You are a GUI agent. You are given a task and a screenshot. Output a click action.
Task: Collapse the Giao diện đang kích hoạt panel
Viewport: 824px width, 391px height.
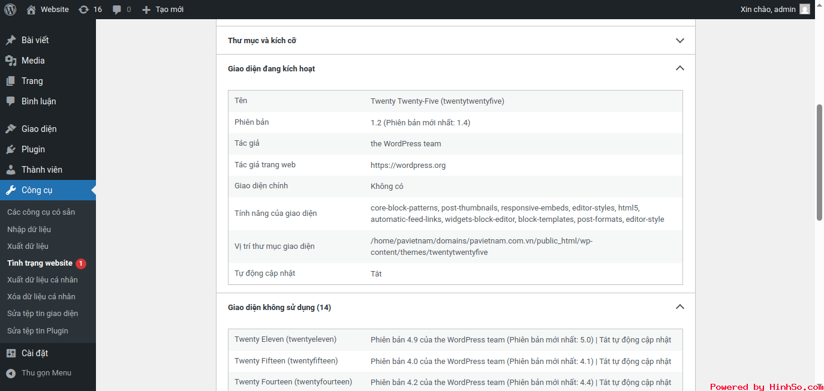[679, 68]
